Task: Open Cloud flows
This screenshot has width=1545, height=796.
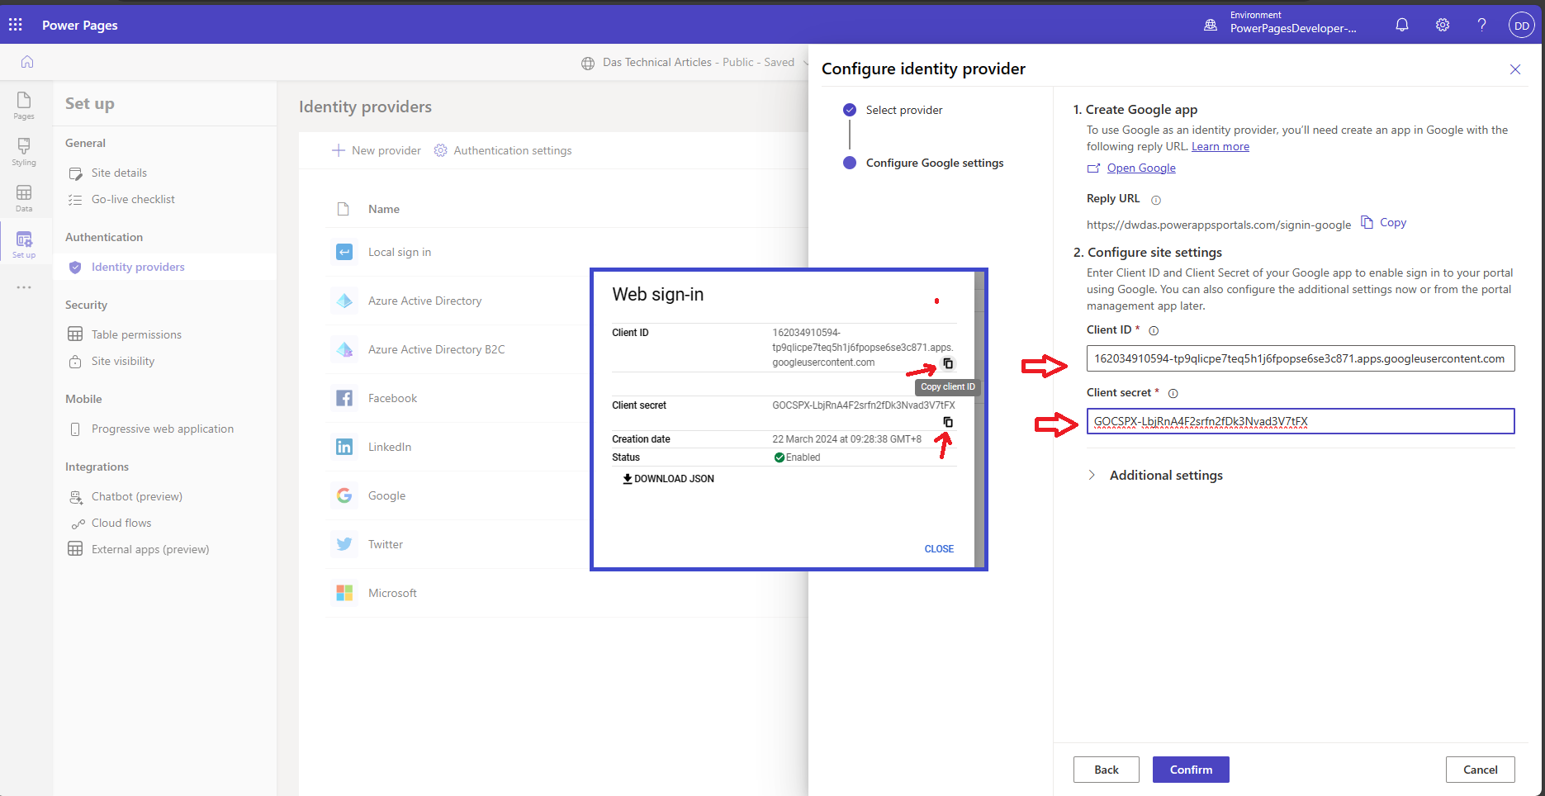Action: coord(121,523)
